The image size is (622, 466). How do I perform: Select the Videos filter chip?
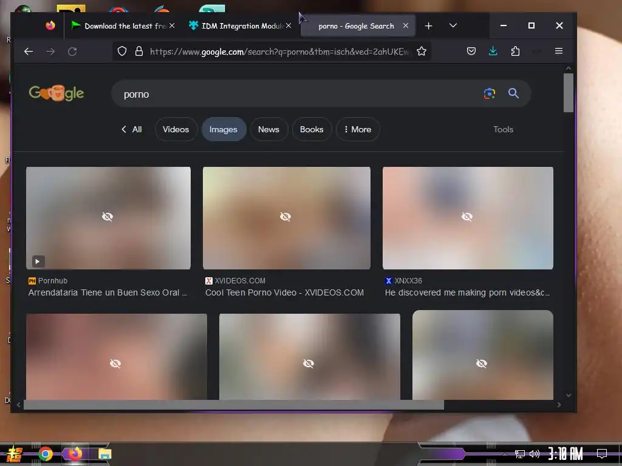(176, 129)
